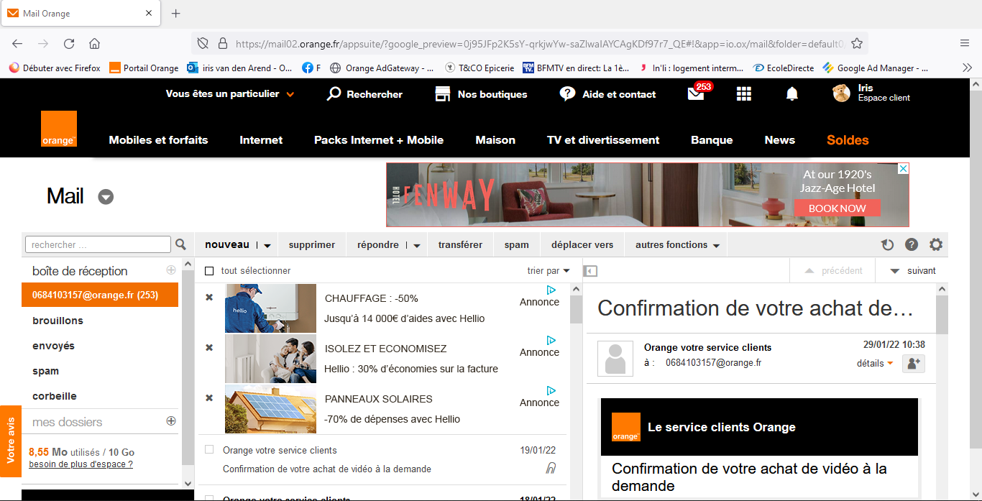Expand nouveau dropdown arrow
982x501 pixels.
point(267,245)
